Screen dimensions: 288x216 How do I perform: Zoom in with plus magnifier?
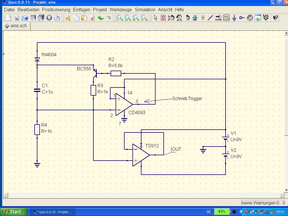[x=136, y=18]
